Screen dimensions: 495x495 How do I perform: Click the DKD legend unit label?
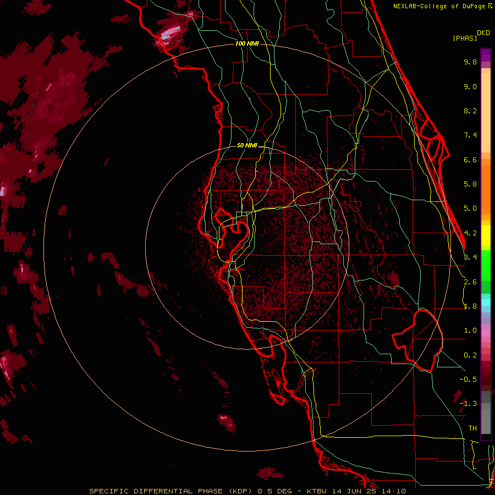pos(483,33)
